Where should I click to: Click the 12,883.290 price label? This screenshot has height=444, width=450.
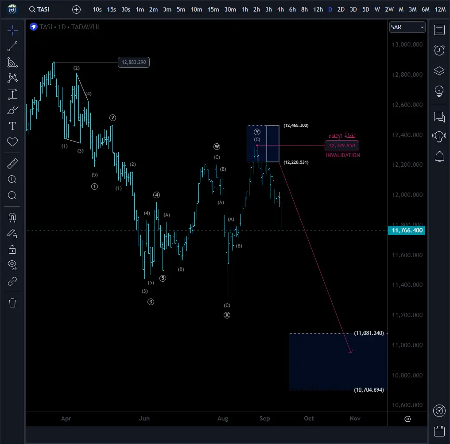click(134, 63)
